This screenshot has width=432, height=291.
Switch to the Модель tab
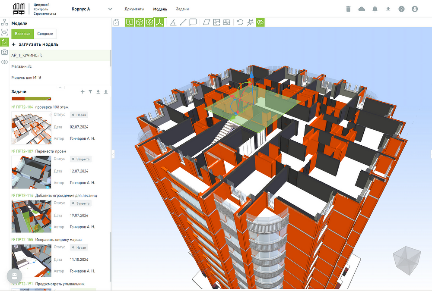[x=160, y=9]
